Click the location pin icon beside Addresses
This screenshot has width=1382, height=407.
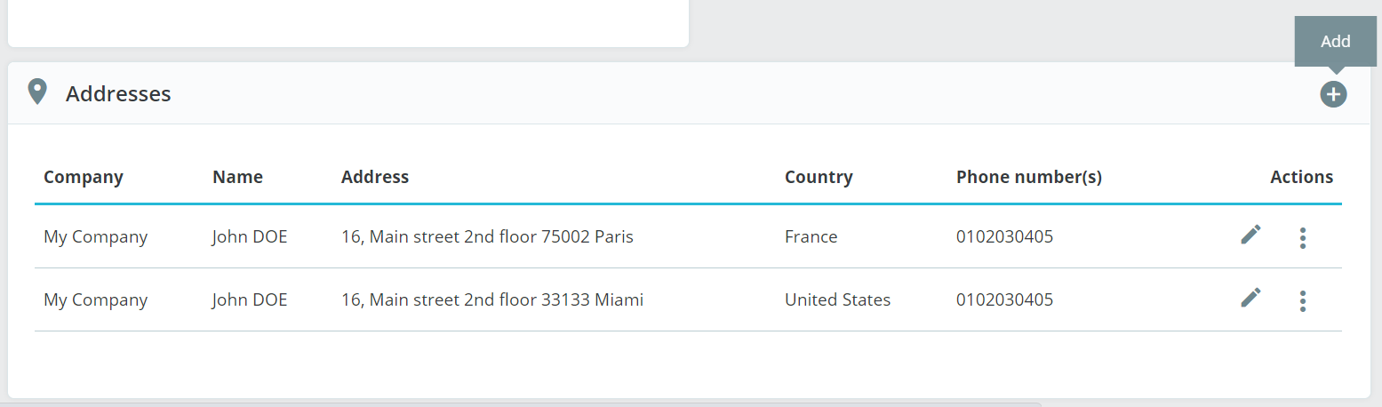click(x=37, y=92)
